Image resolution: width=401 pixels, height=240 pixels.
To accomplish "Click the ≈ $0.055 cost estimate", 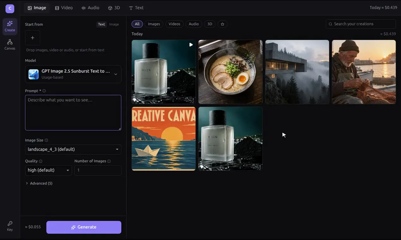I will click(x=33, y=227).
